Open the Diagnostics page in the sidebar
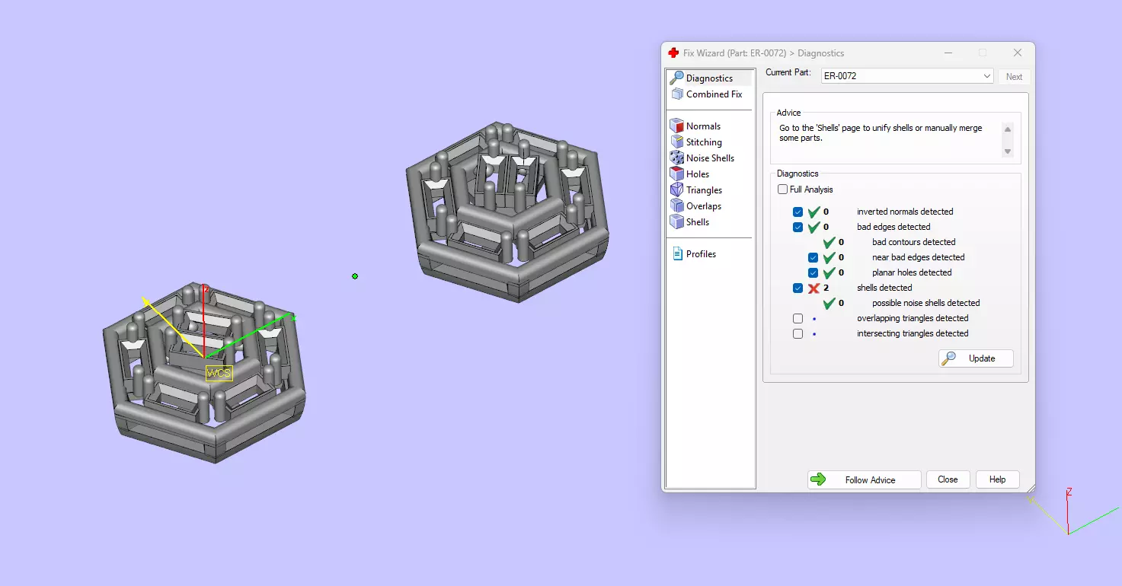The image size is (1122, 586). pyautogui.click(x=709, y=78)
